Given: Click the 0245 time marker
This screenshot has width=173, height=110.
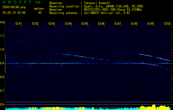Looking at the screenshot, I should [85, 23].
